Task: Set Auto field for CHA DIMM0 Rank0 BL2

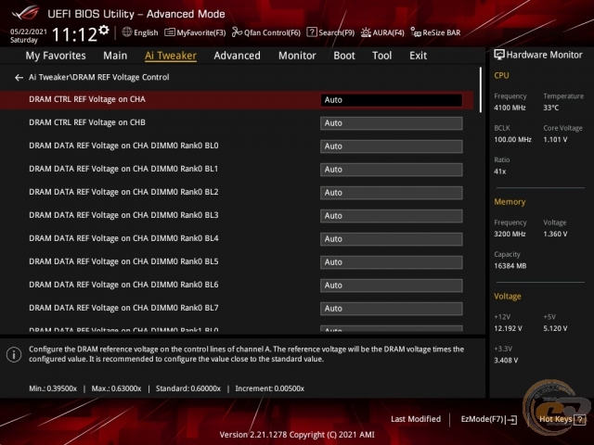Action: click(392, 193)
